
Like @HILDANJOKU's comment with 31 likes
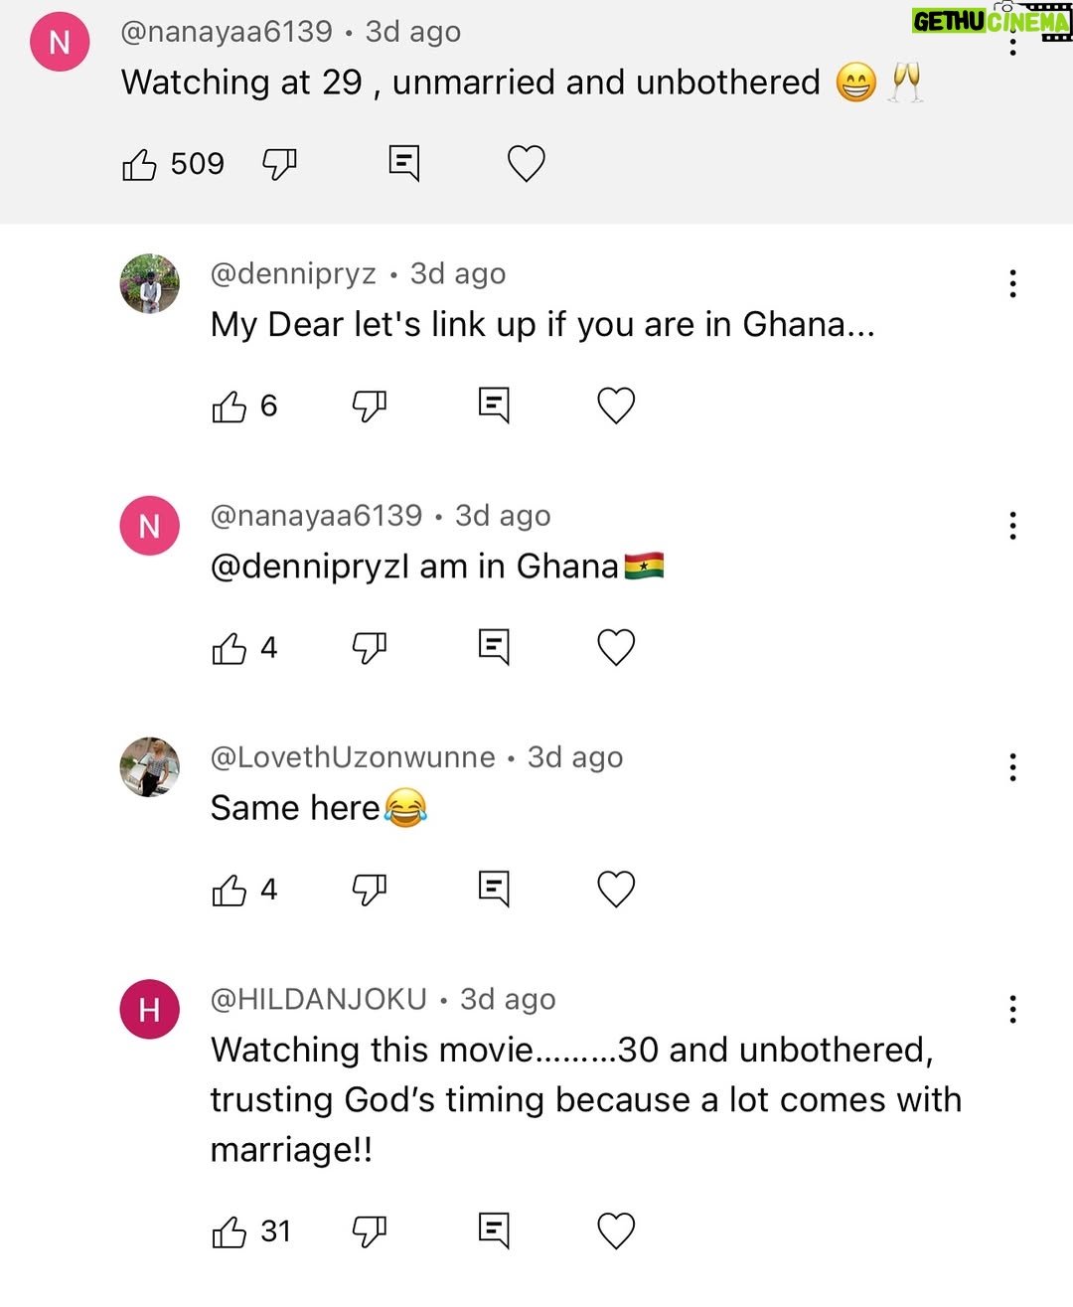click(230, 1231)
